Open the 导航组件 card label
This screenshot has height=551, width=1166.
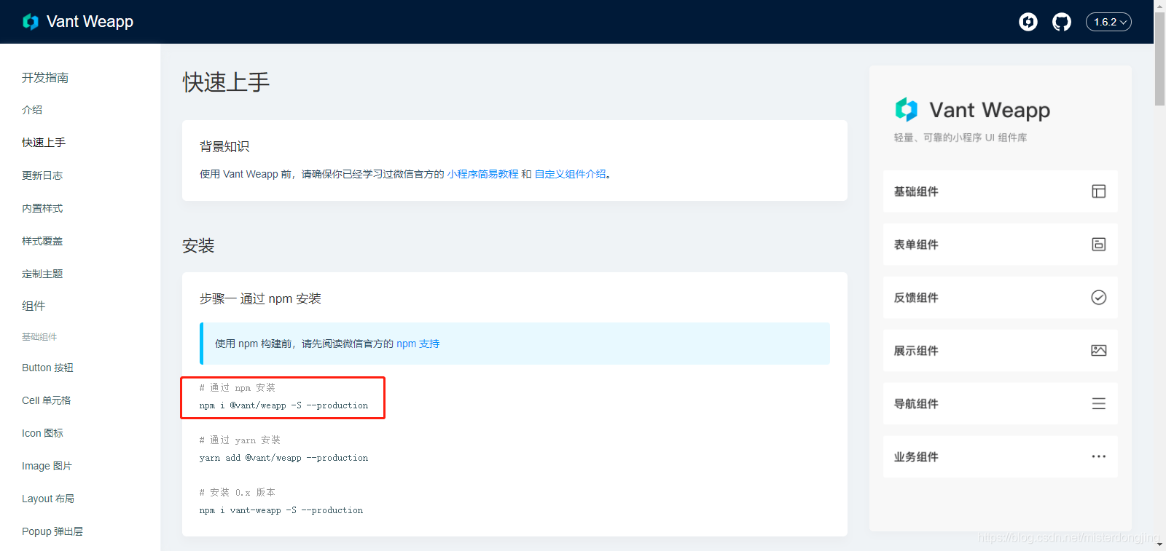point(916,404)
